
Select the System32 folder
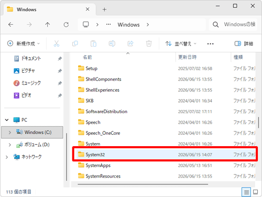166,155
